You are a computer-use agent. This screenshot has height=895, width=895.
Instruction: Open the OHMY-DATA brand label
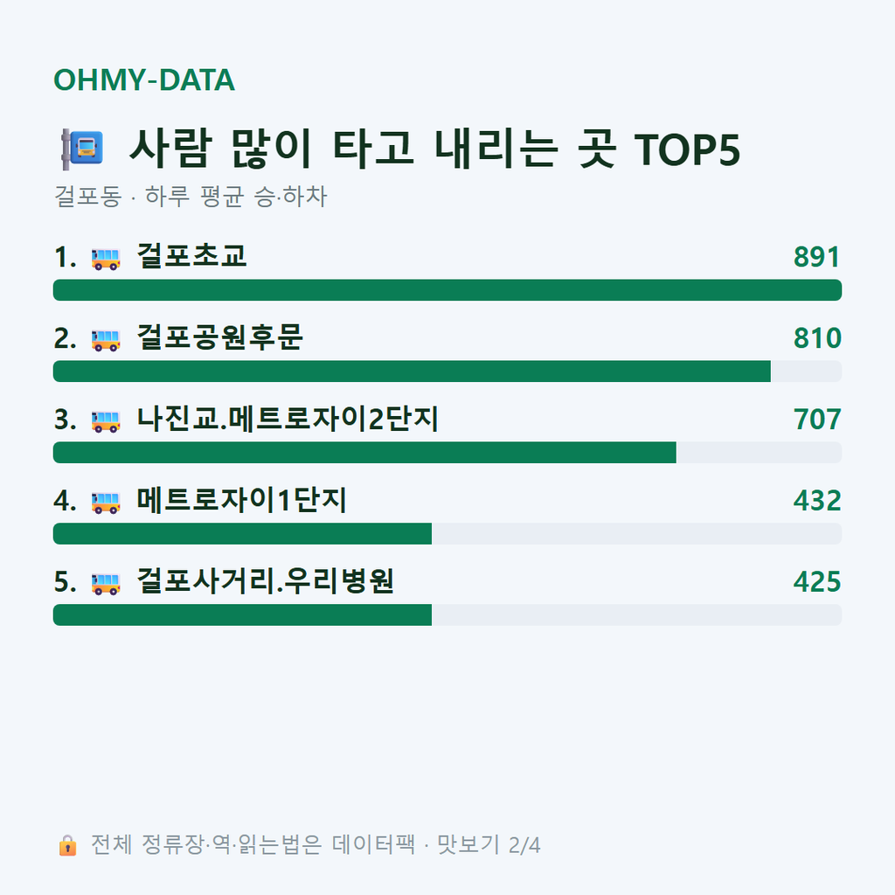144,80
